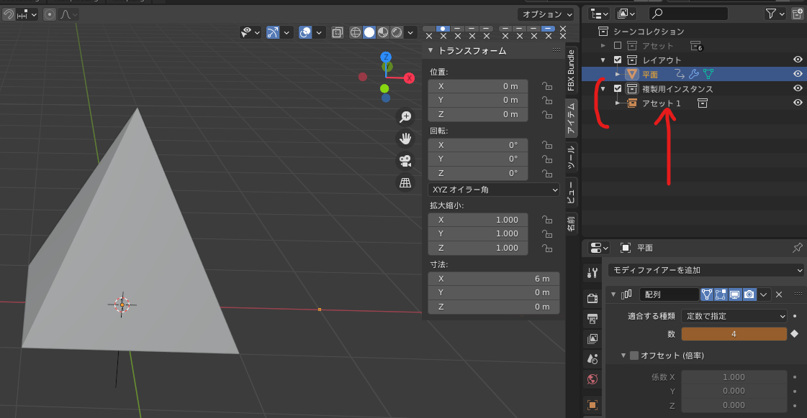
Task: Toggle camera view with the camera icon
Action: pos(405,160)
